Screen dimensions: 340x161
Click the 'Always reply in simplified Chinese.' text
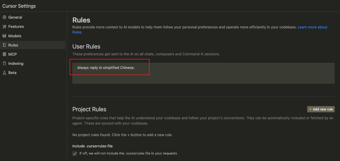pos(106,68)
